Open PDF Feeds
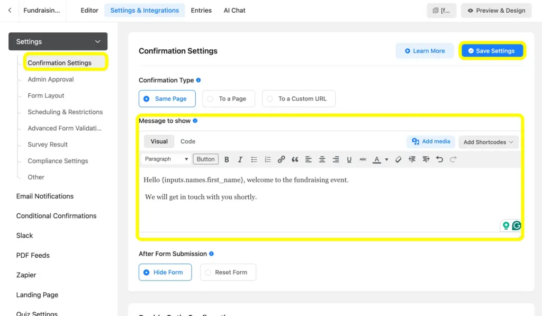The height and width of the screenshot is (316, 542). click(x=33, y=256)
